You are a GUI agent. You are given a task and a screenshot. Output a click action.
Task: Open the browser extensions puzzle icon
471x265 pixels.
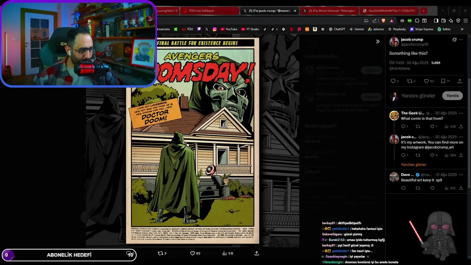tap(417, 21)
